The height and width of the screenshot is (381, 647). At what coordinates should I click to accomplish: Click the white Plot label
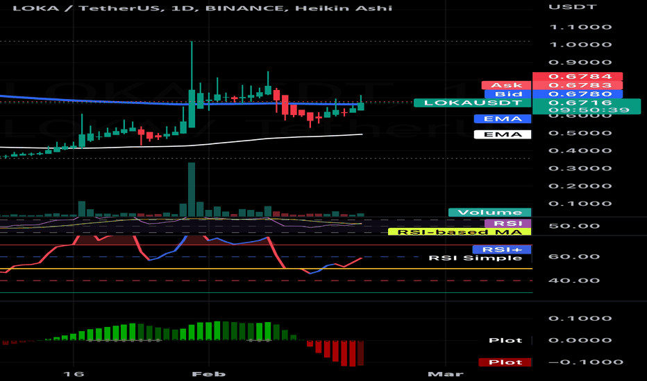(505, 340)
